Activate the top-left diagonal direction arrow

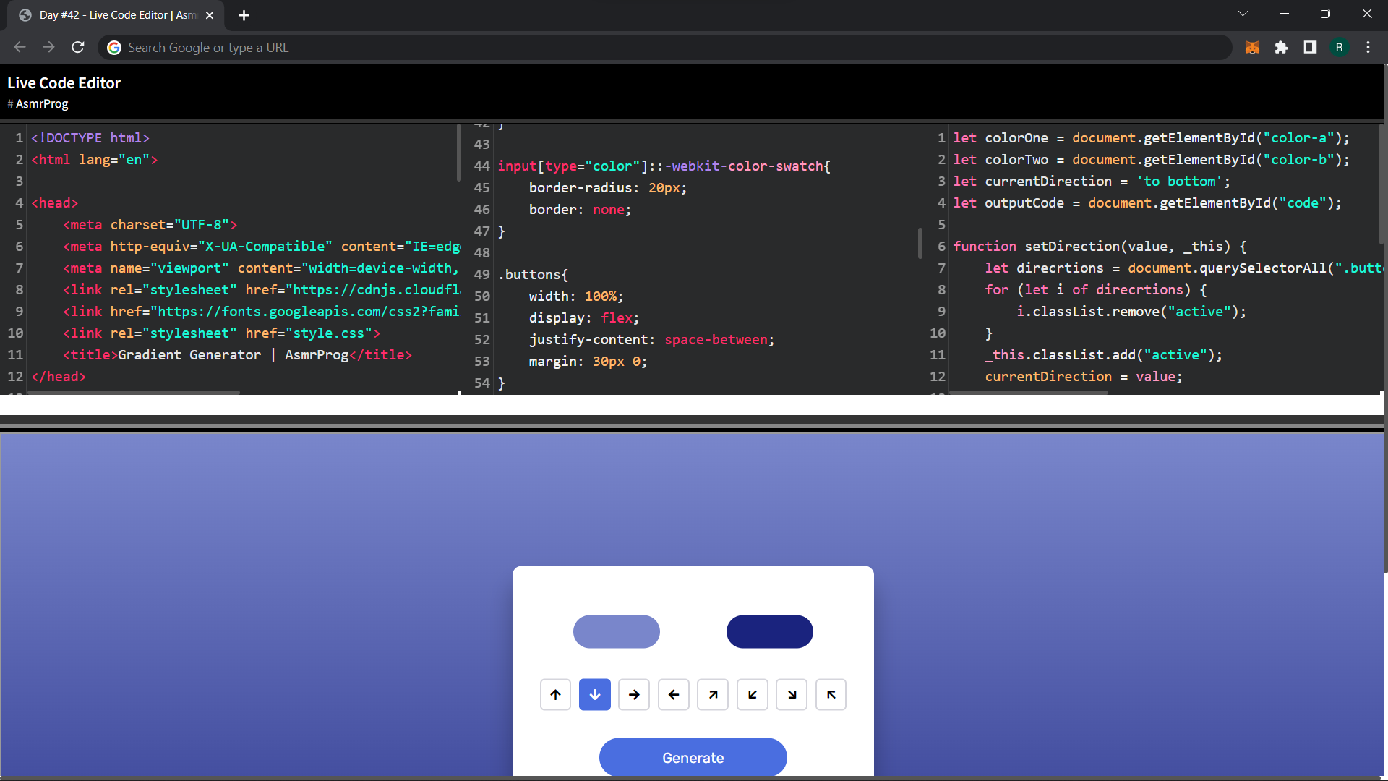pos(831,694)
